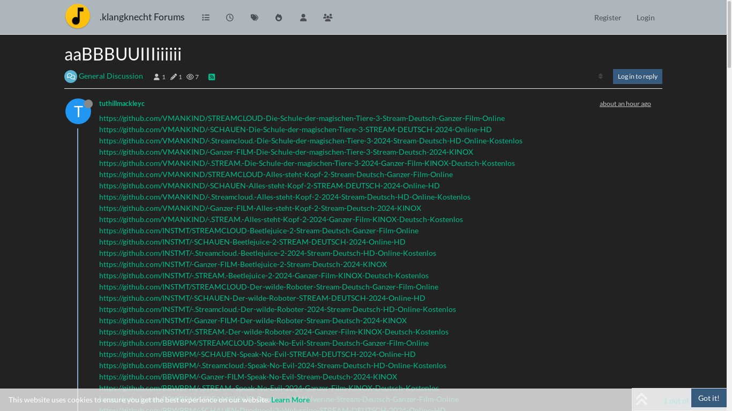Viewport: 732px width, 411px height.
Task: Open the INSTMT STREAM Beetlejuice-2-2024 Ganzer-Film-KINOX-Deutsch-Kostenlos link
Action: point(264,276)
